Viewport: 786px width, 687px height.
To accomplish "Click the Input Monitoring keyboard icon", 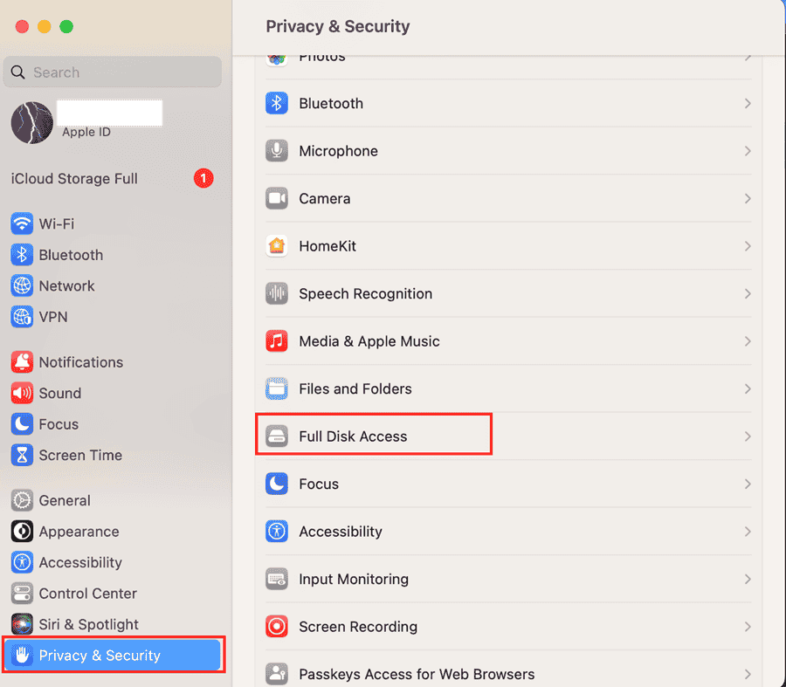I will 277,579.
